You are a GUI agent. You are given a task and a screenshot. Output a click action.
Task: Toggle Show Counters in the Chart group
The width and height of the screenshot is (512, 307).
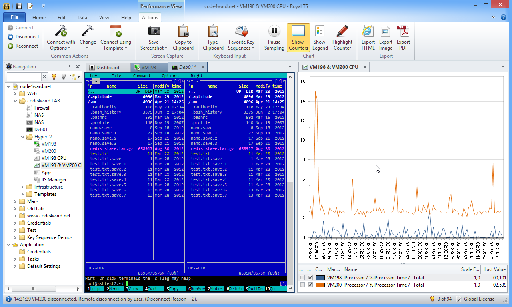click(298, 38)
